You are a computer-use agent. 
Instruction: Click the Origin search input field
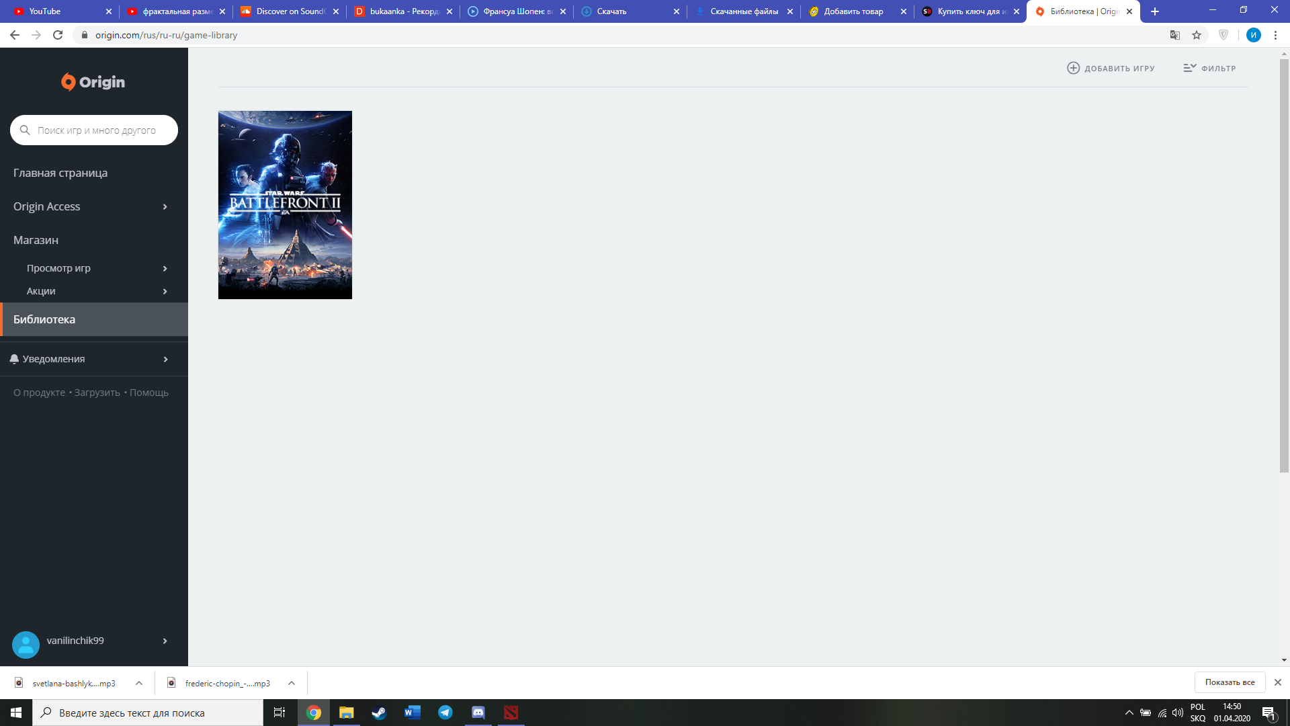click(94, 130)
